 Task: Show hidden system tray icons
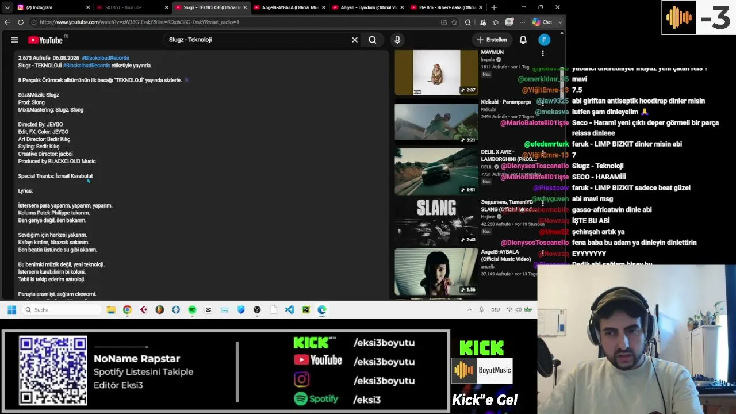click(469, 310)
